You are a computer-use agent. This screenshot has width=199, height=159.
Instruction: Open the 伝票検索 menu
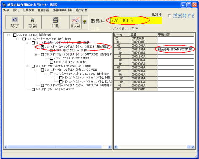point(28,10)
